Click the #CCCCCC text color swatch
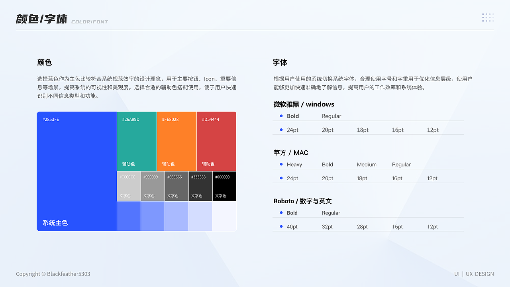The width and height of the screenshot is (510, 287). pyautogui.click(x=128, y=186)
